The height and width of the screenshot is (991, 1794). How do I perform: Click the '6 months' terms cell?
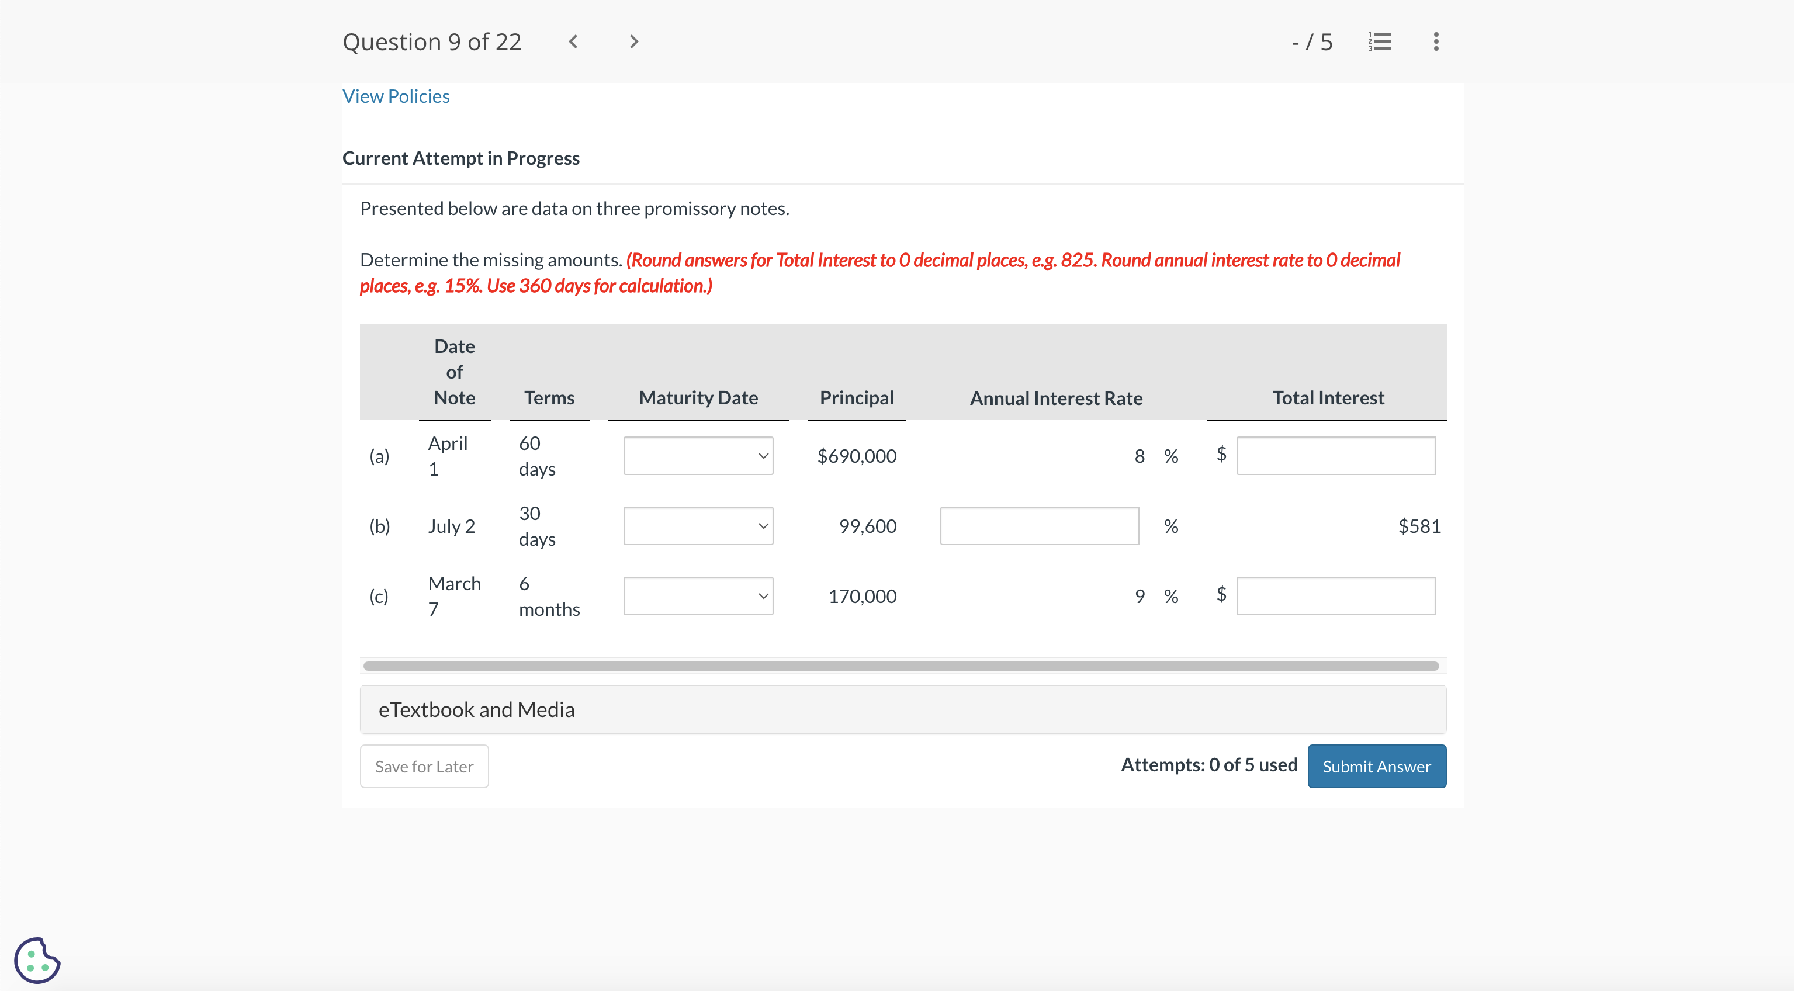click(x=549, y=596)
